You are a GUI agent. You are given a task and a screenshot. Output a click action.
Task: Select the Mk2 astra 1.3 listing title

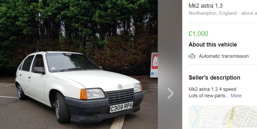tap(206, 6)
